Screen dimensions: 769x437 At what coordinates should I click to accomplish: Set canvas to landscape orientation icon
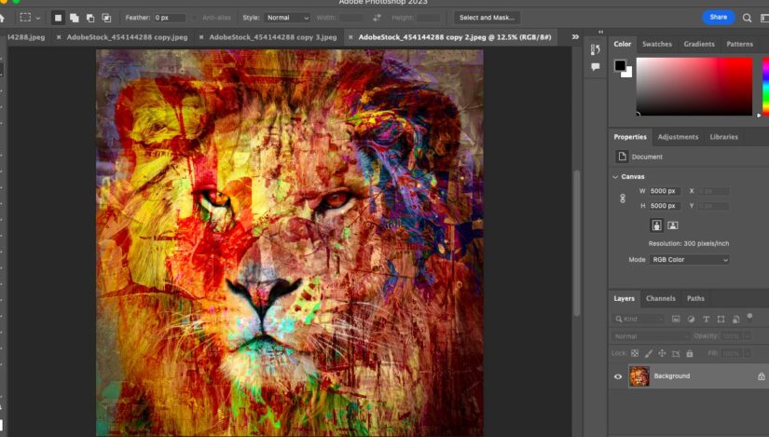(x=673, y=225)
